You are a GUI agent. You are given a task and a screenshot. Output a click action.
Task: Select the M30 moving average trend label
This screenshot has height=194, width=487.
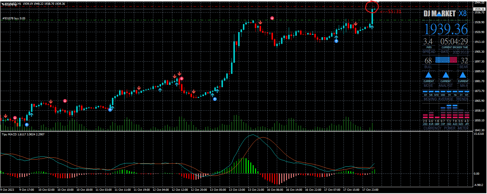coord(443,95)
